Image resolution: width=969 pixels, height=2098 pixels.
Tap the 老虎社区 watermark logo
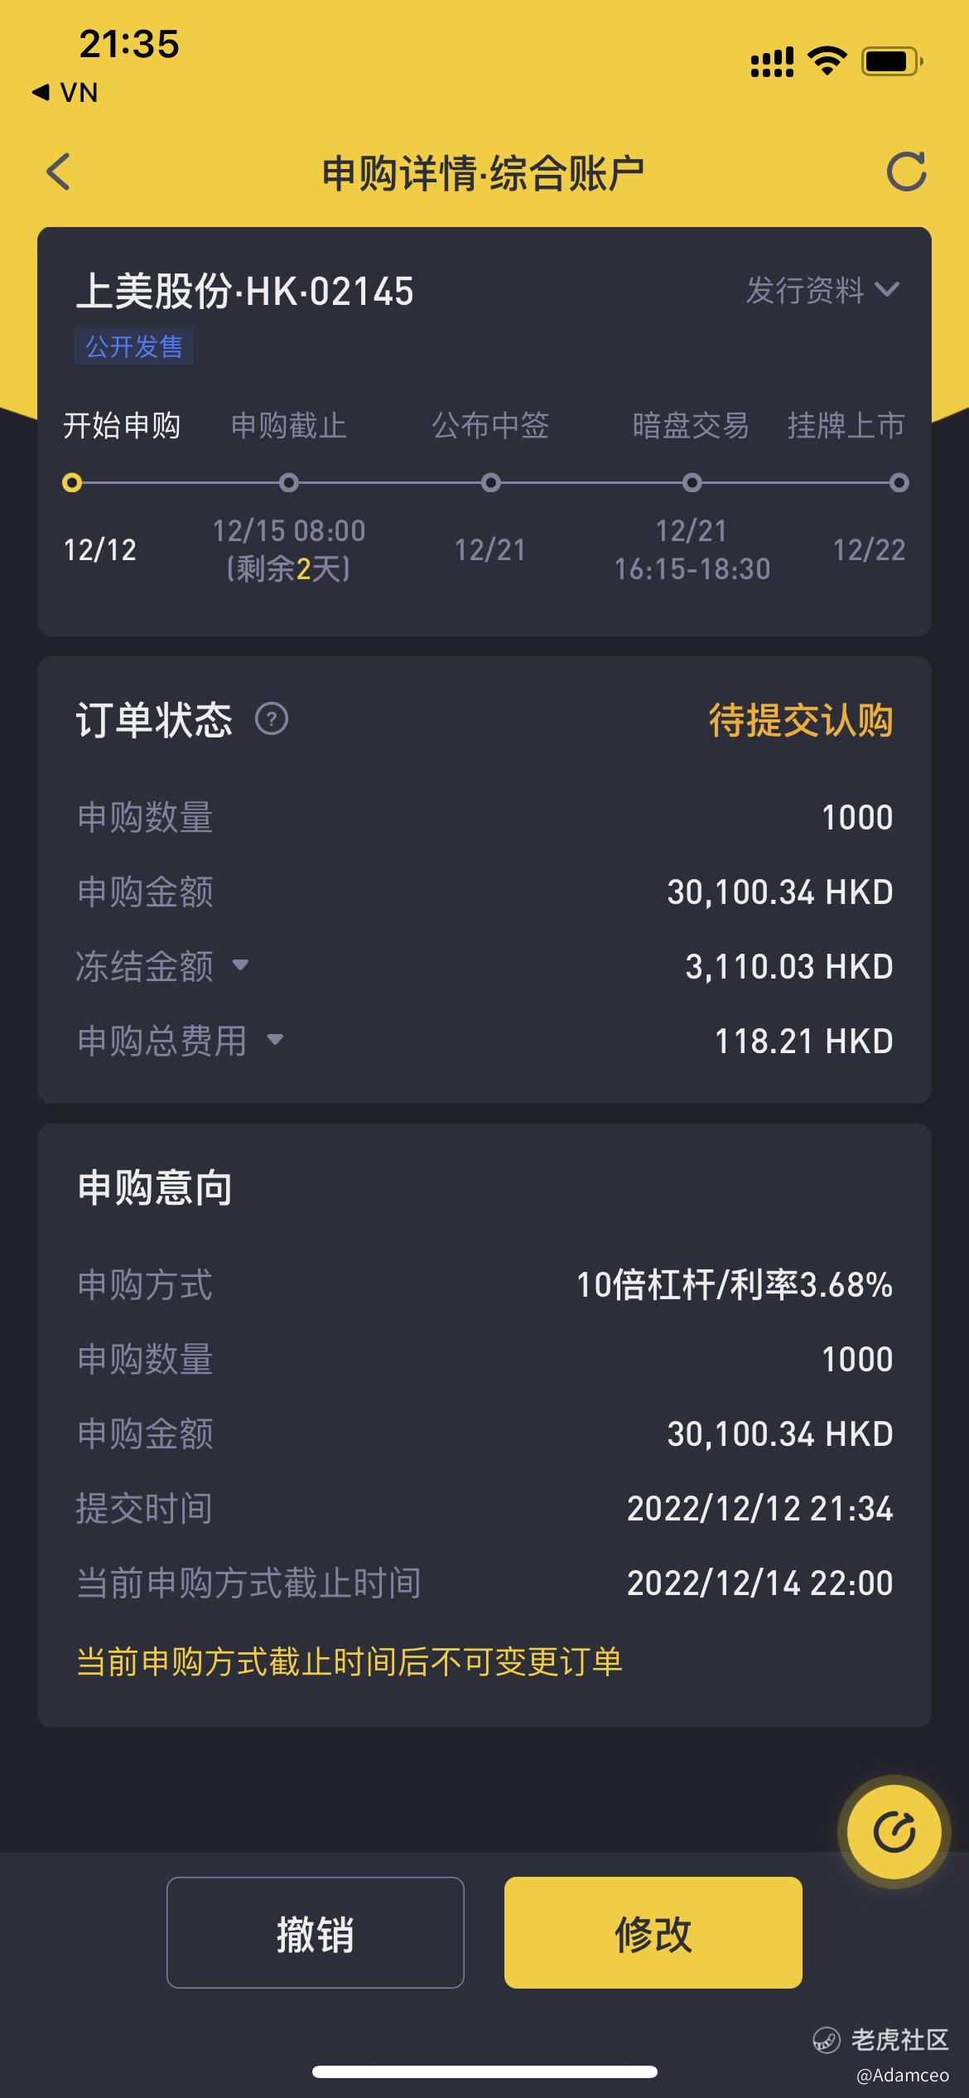[881, 2039]
